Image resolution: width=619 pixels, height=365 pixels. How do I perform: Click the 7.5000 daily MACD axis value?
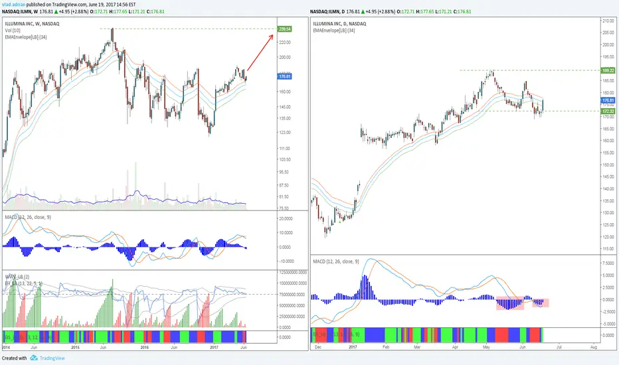[x=609, y=263]
